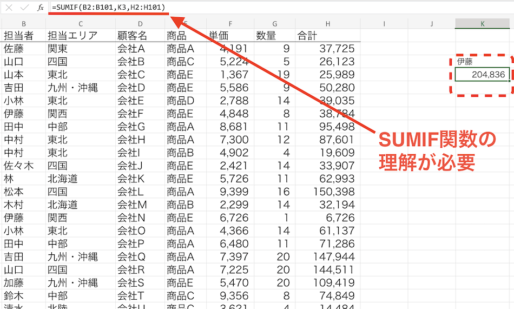This screenshot has height=309, width=514.
Task: Click the total cell 150,398
Action: (x=328, y=192)
